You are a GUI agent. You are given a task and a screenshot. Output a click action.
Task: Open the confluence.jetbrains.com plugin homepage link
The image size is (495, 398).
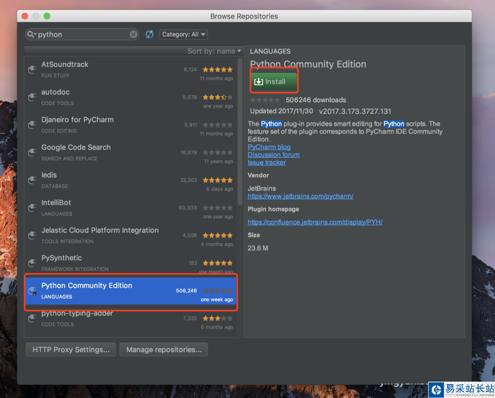(x=315, y=222)
